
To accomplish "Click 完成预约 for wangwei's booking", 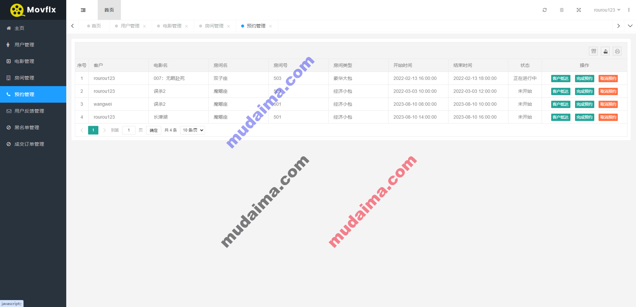I will pos(584,104).
